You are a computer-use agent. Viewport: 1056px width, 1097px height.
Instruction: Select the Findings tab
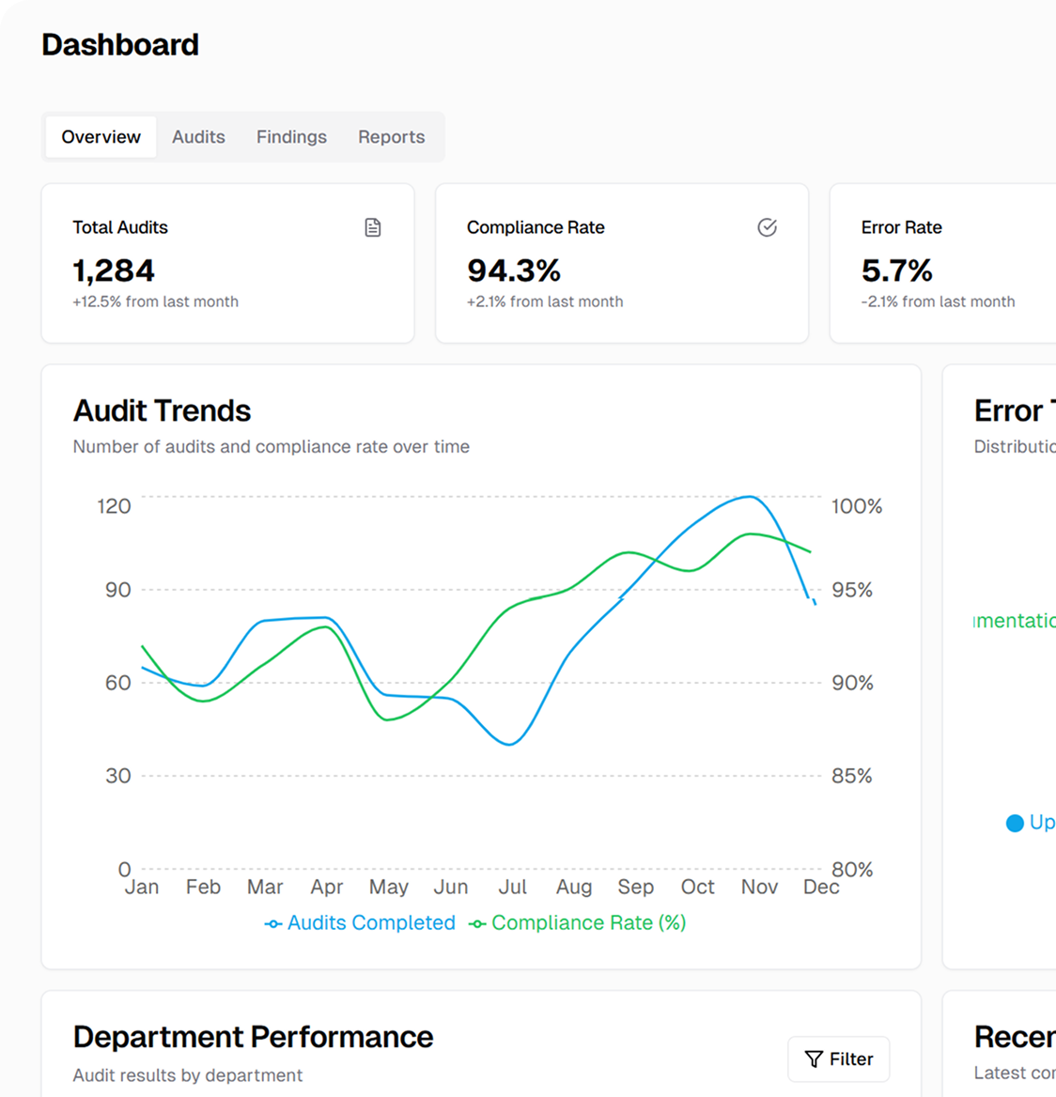(x=291, y=137)
